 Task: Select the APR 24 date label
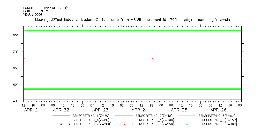140,110
